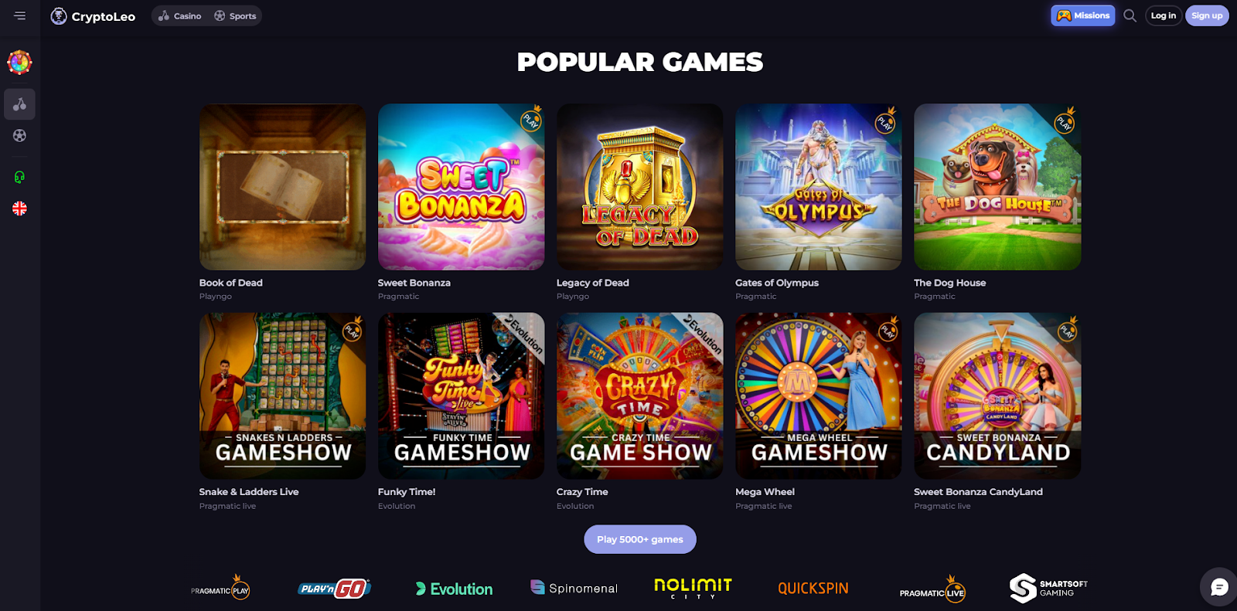Click the Sign up button

(x=1207, y=15)
